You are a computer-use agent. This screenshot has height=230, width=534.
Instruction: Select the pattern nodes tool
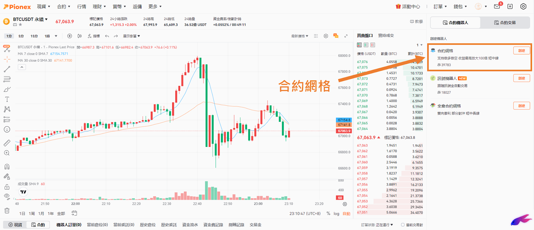[x=7, y=109]
